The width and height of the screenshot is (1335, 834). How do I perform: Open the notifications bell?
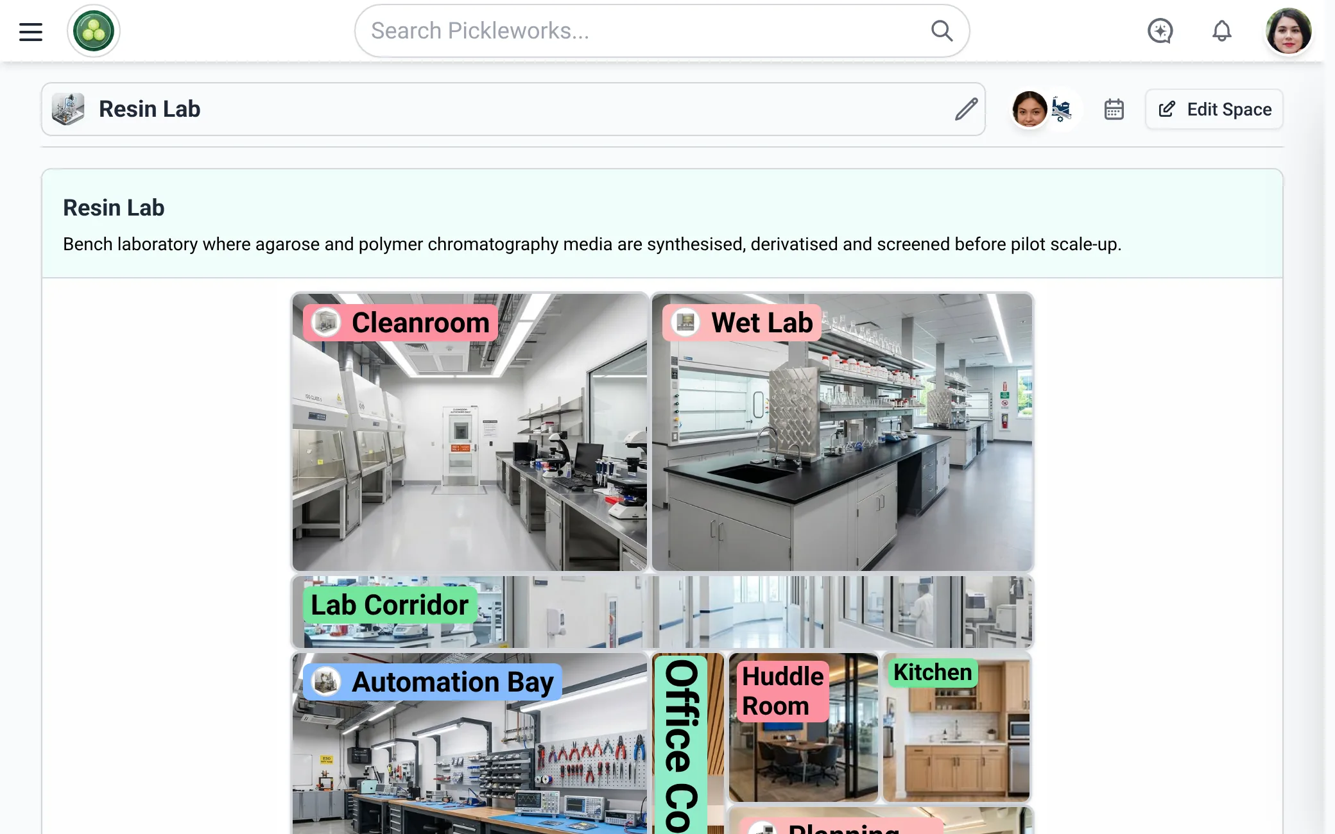(x=1221, y=31)
